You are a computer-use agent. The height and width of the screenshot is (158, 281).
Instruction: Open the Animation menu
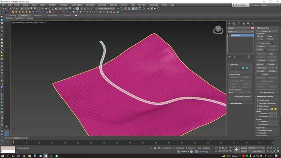tap(64, 5)
